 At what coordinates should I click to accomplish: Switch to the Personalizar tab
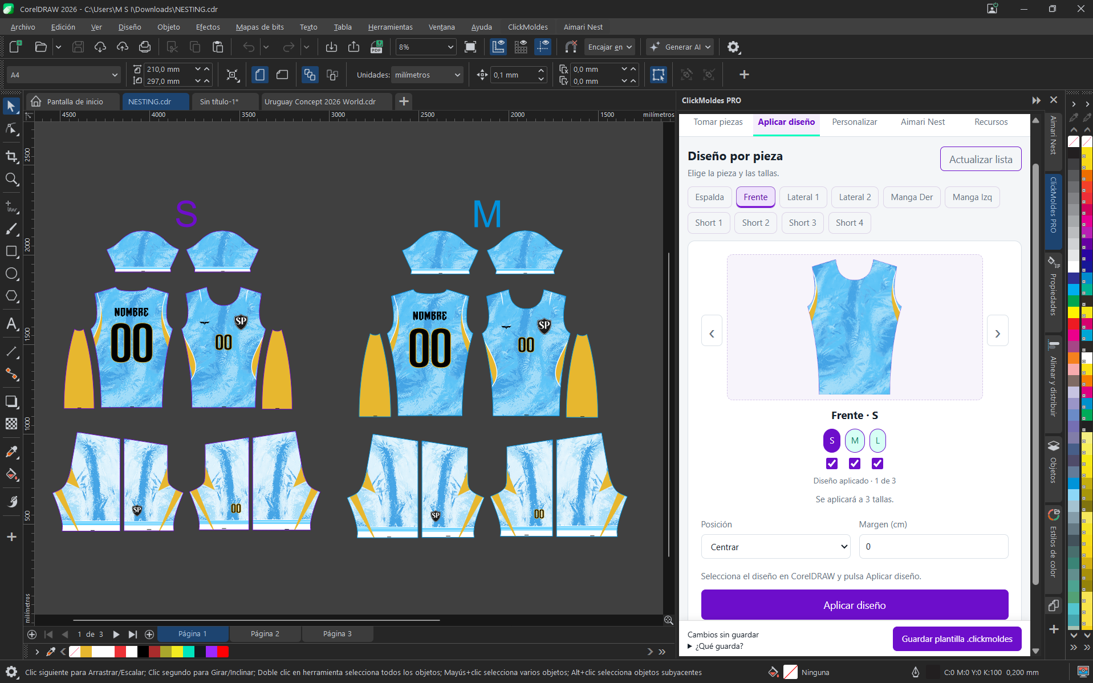tap(854, 122)
